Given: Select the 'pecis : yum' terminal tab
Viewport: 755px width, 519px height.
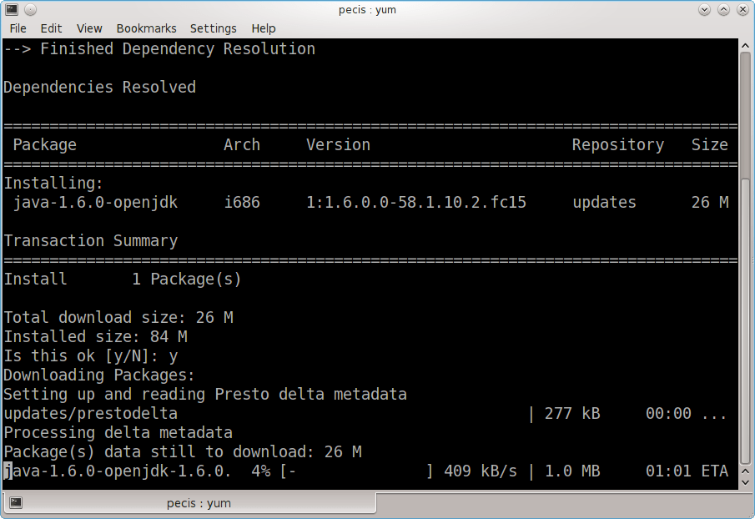Looking at the screenshot, I should click(189, 502).
